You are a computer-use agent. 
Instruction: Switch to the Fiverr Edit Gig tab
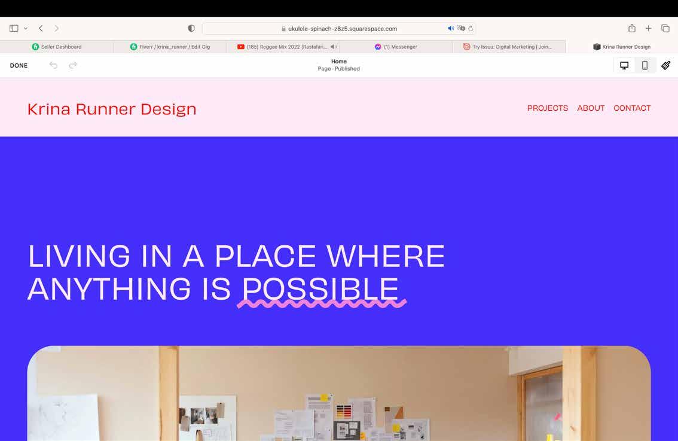tap(170, 47)
